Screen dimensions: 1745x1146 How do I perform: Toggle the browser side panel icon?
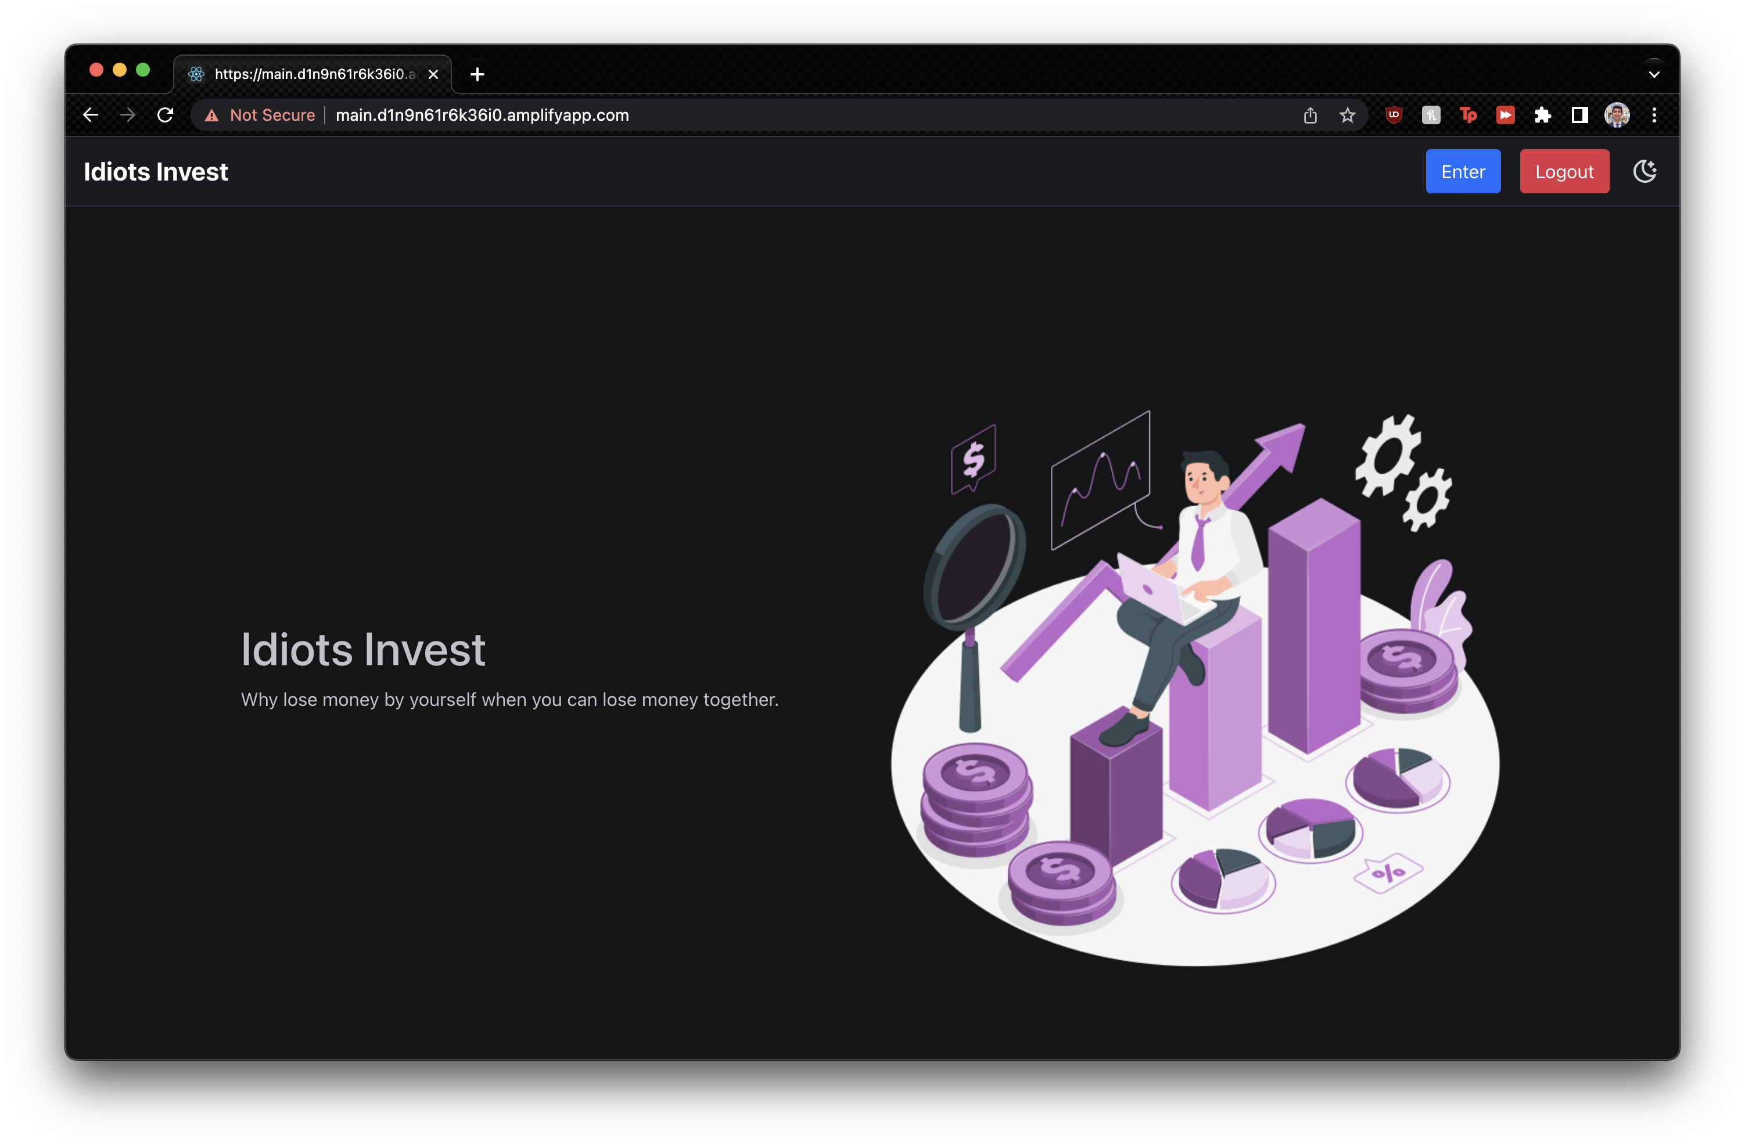[x=1579, y=115]
